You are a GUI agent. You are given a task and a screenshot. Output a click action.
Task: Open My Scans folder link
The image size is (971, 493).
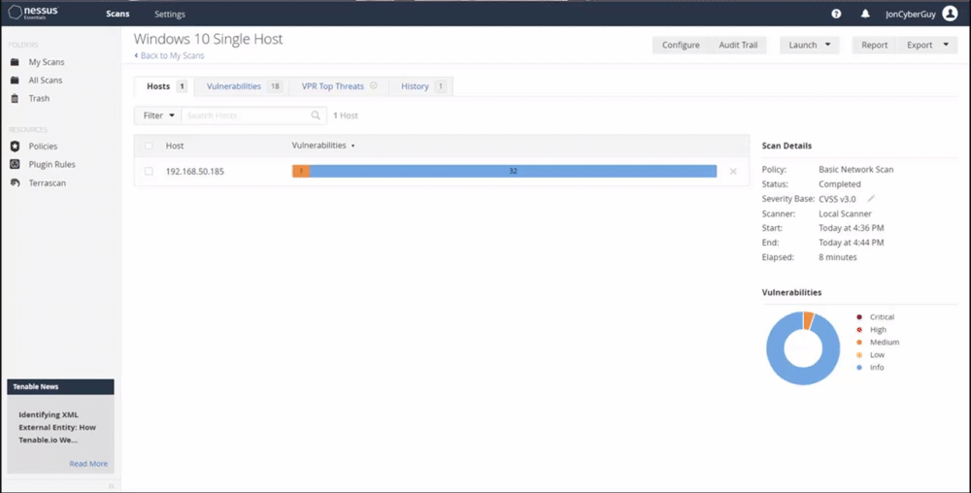point(47,62)
